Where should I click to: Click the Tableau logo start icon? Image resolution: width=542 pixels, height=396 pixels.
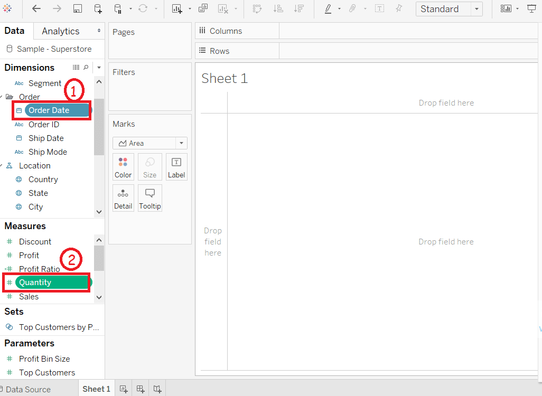[x=7, y=8]
